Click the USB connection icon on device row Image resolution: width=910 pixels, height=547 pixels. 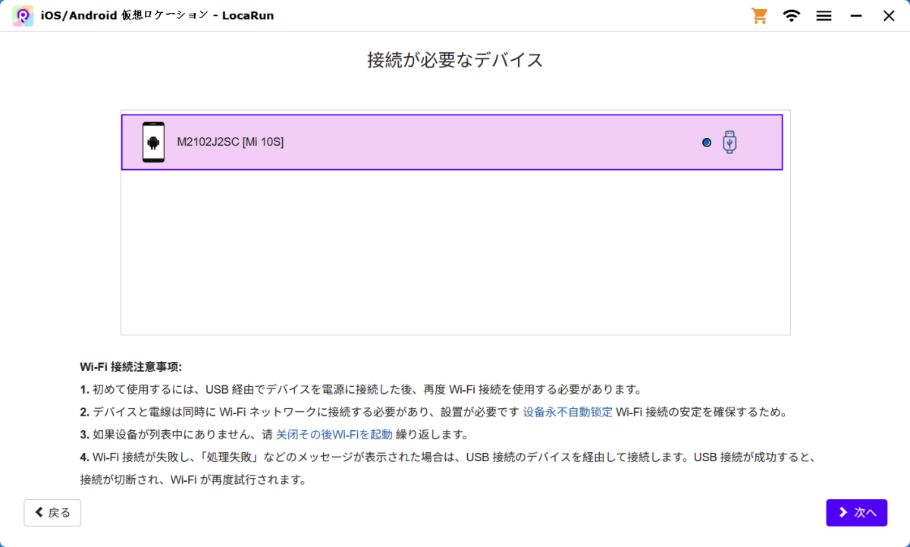pos(730,142)
